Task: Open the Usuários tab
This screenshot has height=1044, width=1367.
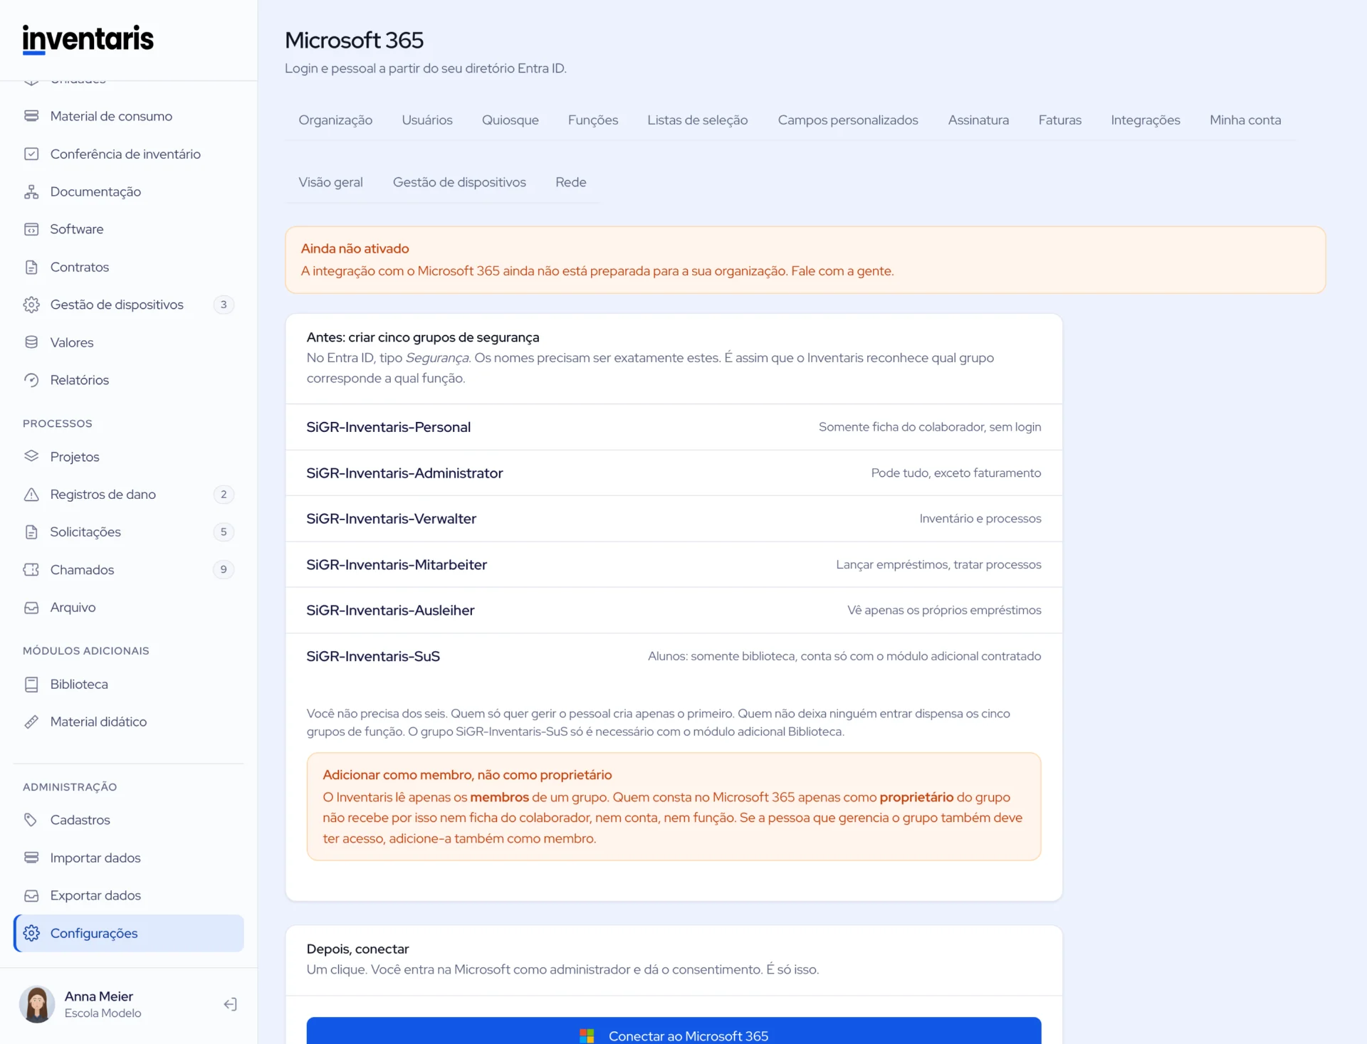Action: 427,120
